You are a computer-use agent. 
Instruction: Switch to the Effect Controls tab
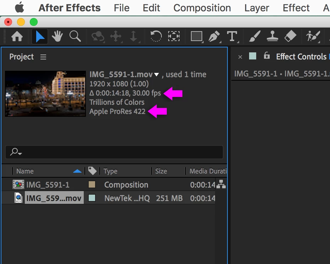point(301,57)
